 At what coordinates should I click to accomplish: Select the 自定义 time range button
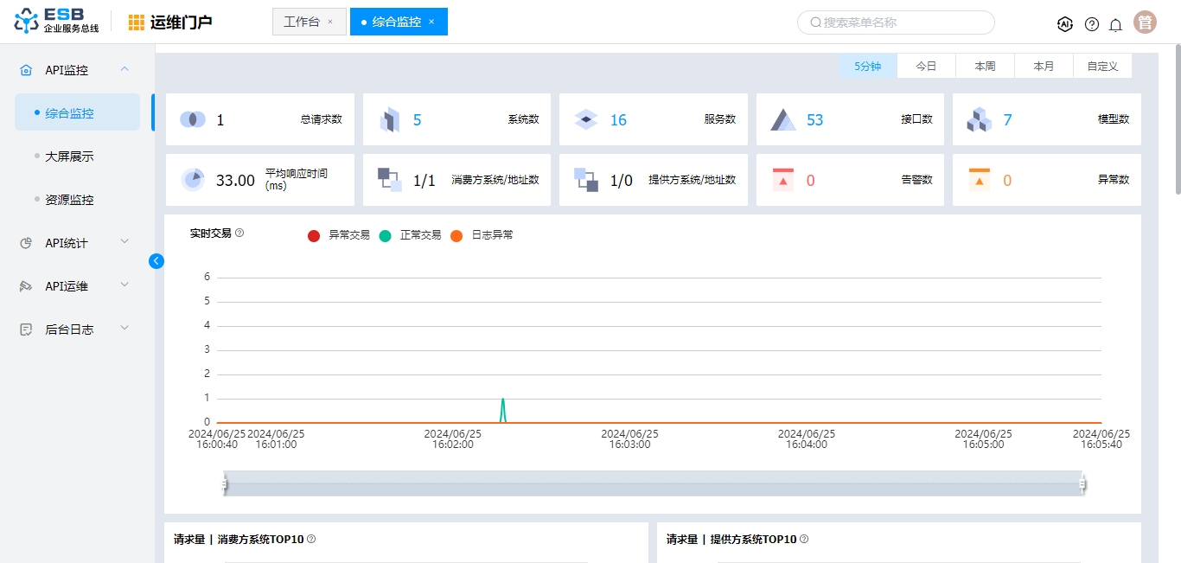tap(1102, 66)
